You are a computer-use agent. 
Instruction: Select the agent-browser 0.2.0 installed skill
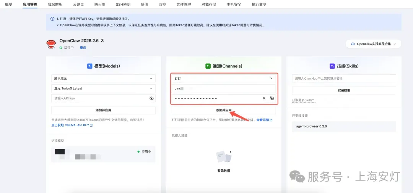pyautogui.click(x=344, y=126)
